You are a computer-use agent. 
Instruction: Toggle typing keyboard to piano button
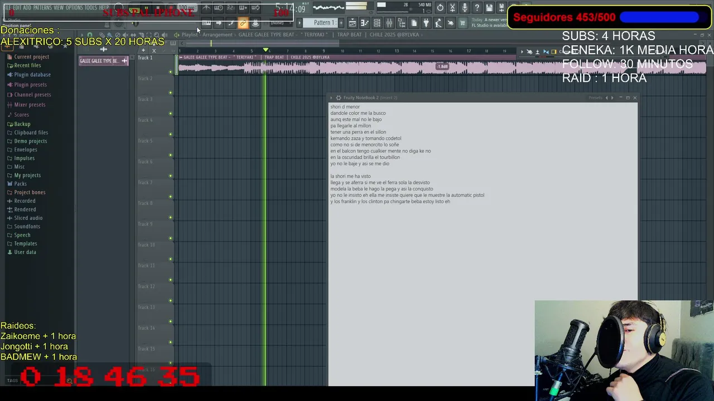pos(206,23)
